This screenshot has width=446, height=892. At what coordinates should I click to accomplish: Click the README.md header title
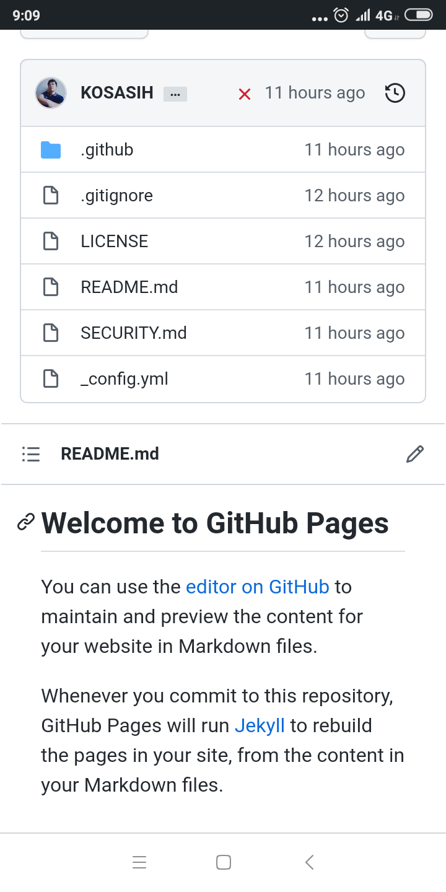(110, 454)
